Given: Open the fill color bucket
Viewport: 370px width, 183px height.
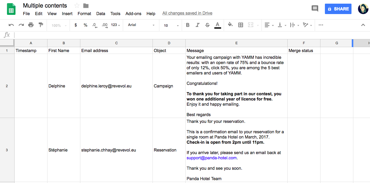Looking at the screenshot, I should [230, 25].
